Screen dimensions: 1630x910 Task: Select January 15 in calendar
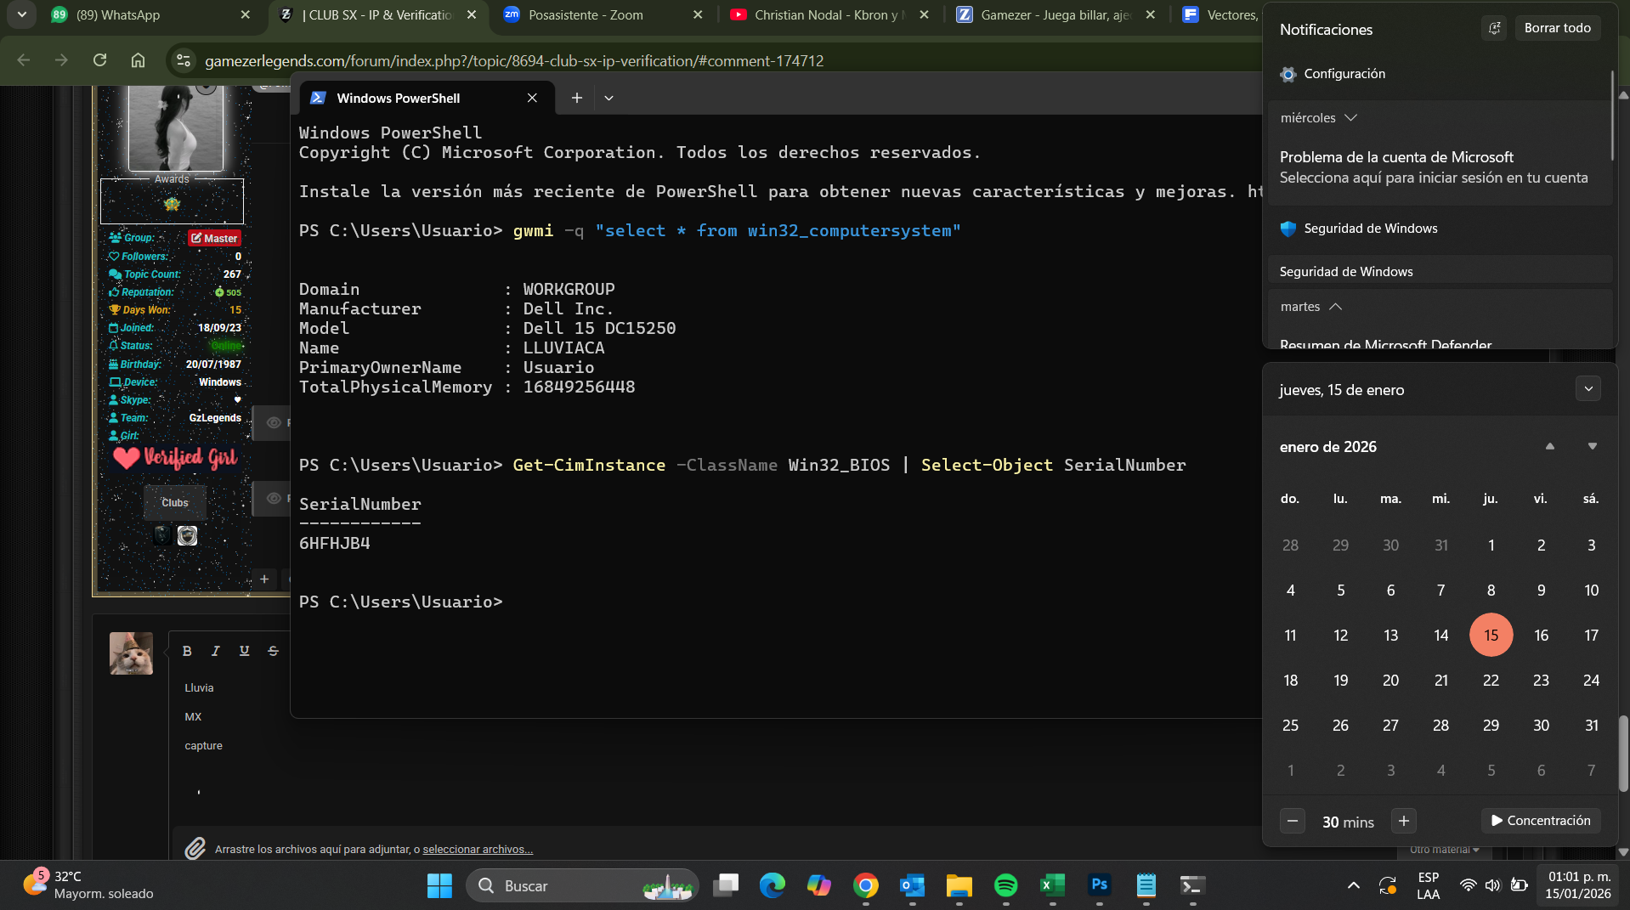click(1491, 635)
